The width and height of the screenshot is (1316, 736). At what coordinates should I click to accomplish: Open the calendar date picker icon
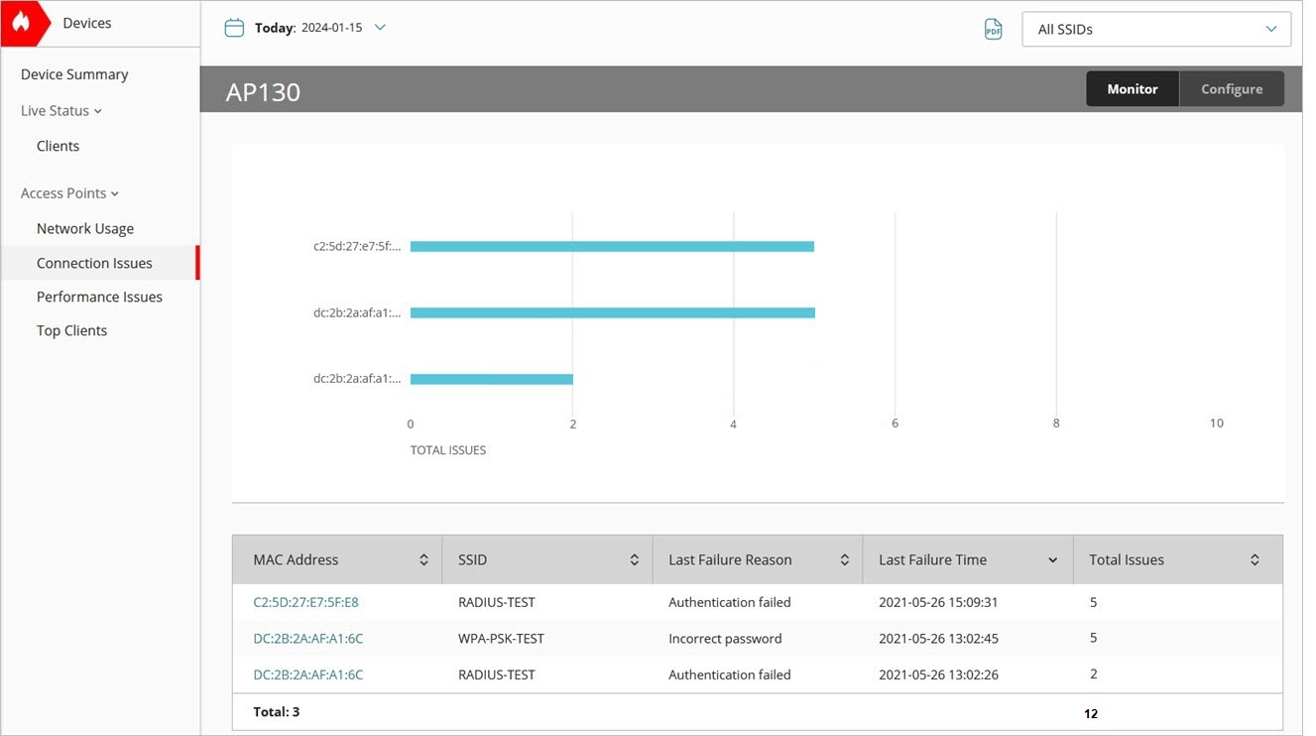[234, 28]
